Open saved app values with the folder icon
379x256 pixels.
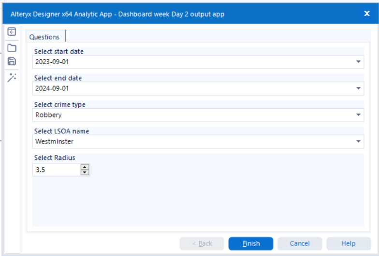pyautogui.click(x=12, y=48)
